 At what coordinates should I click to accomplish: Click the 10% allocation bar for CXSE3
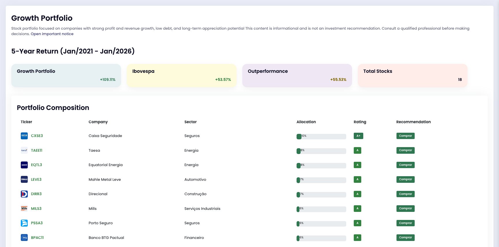coord(321,136)
